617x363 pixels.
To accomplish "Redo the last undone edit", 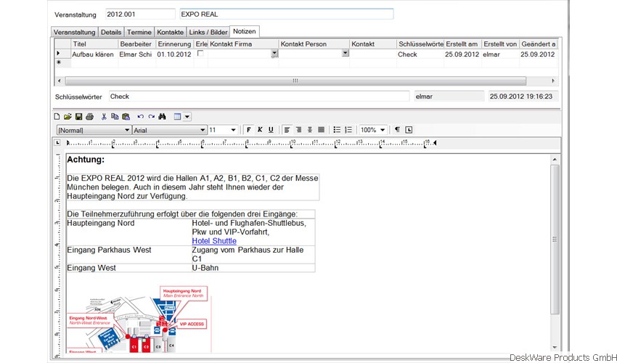I will coord(151,117).
